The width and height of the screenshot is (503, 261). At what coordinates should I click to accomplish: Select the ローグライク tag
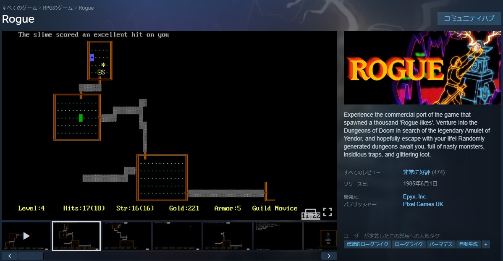click(x=409, y=244)
